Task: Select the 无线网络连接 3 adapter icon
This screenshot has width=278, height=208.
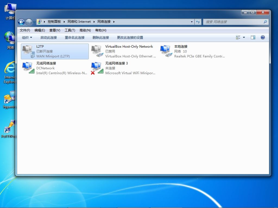Action: [97, 68]
